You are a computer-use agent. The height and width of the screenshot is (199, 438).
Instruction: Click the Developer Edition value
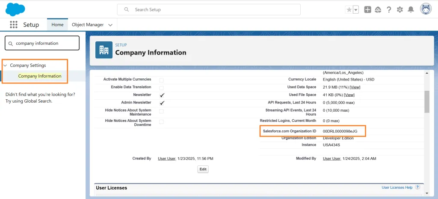tap(338, 138)
